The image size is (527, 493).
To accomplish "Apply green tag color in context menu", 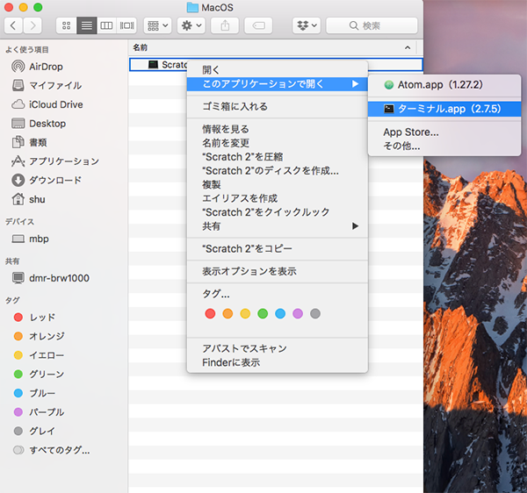I will click(263, 314).
